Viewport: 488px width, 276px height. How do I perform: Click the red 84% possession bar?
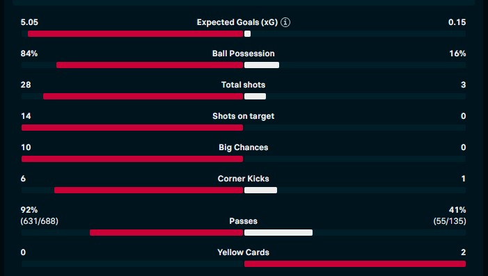(150, 65)
